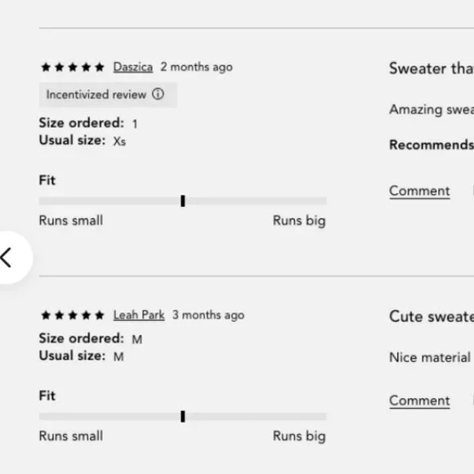474x474 pixels.
Task: Click the star rating on Leah Park's review
Action: pos(73,315)
